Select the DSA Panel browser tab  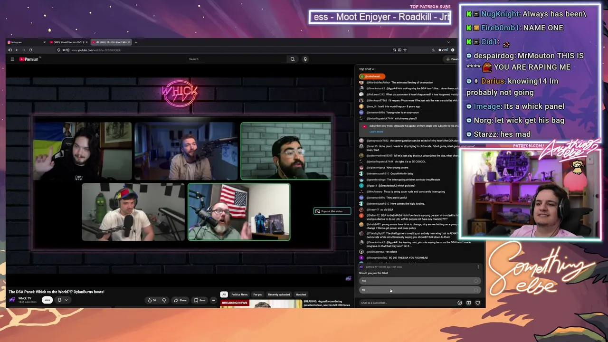point(111,42)
